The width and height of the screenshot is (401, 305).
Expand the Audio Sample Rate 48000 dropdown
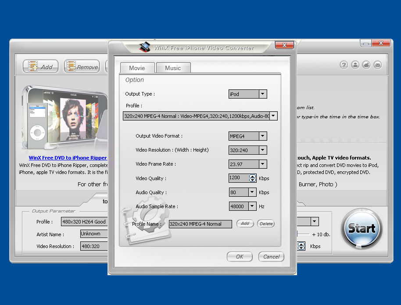252,206
